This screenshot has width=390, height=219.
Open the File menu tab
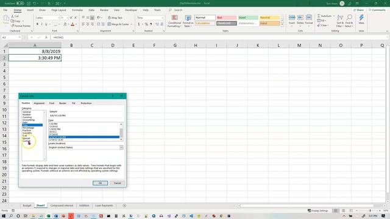5,10
